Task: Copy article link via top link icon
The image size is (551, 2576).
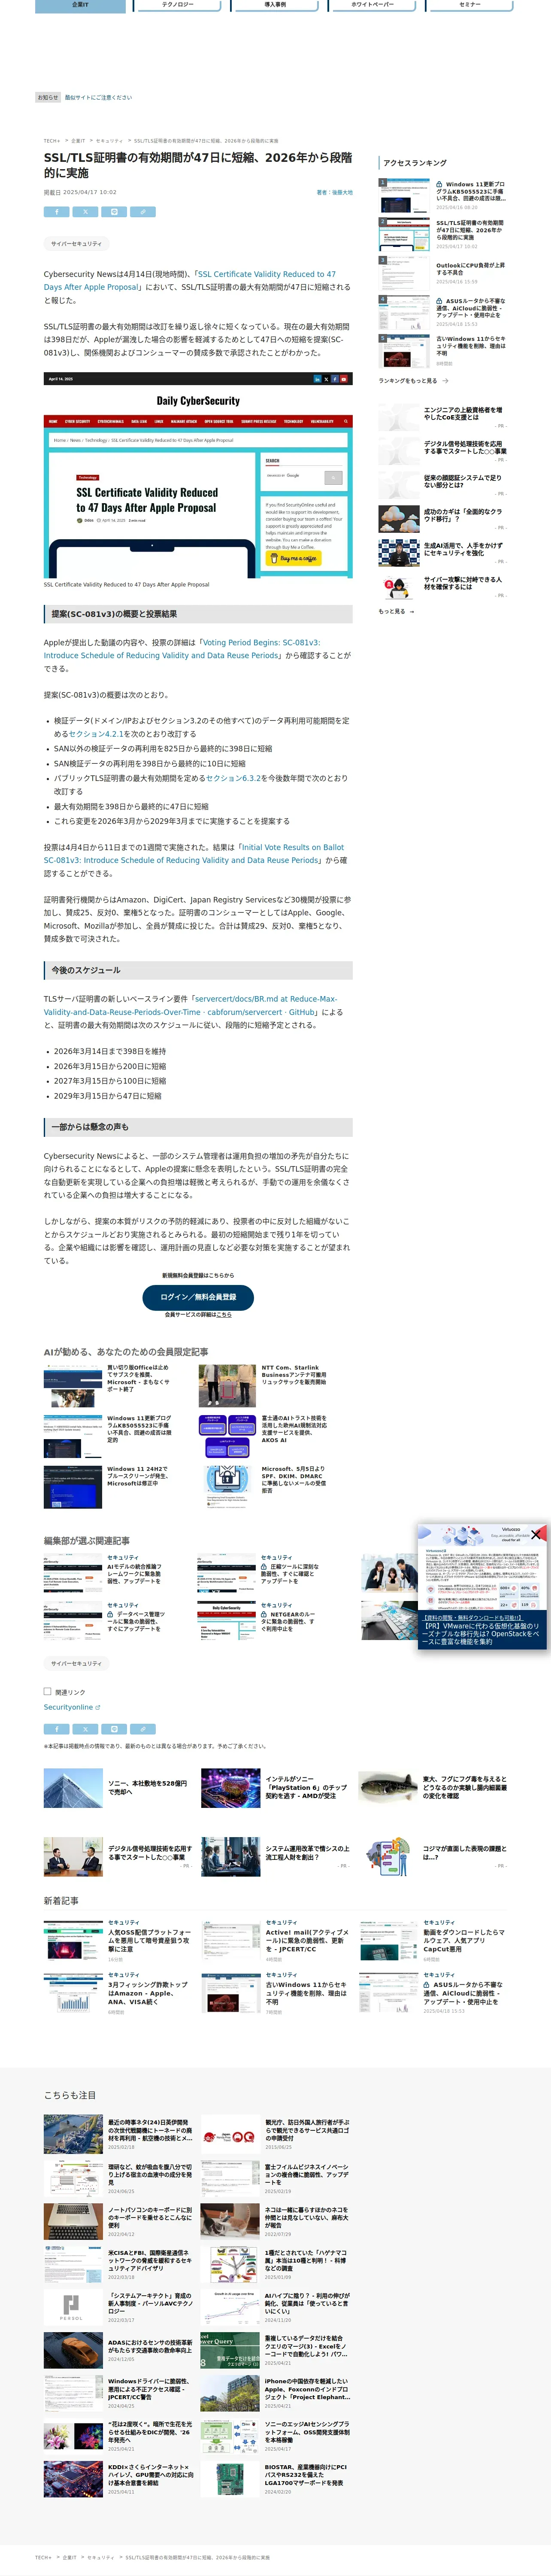Action: (143, 212)
